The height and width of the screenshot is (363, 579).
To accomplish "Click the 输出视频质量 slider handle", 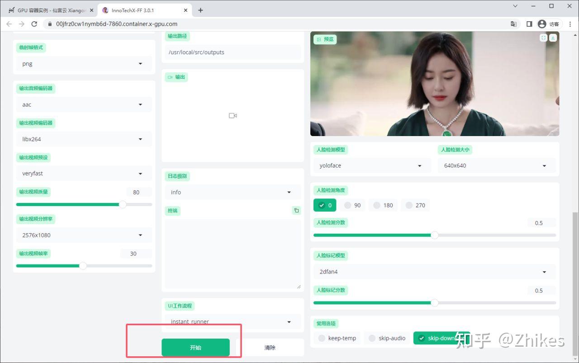I will coord(123,204).
